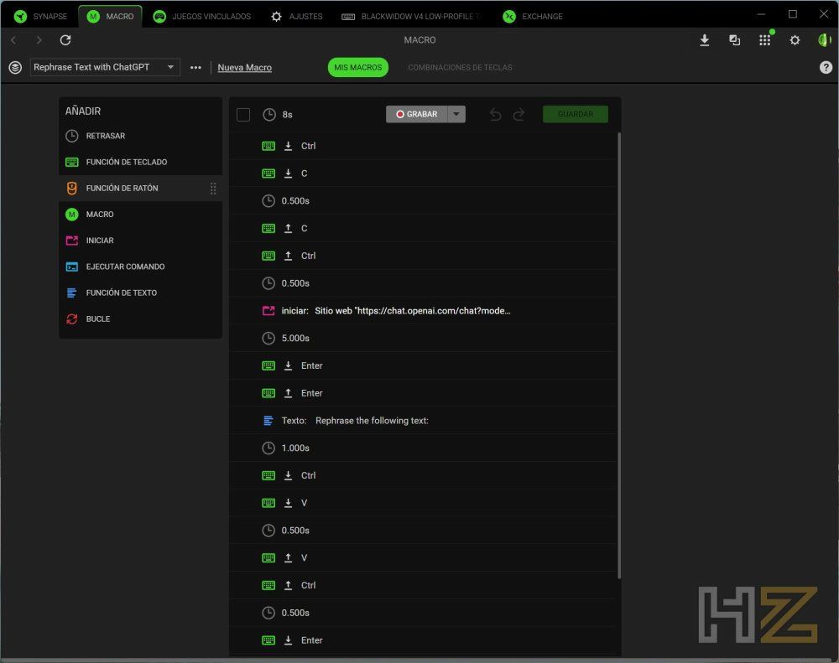The width and height of the screenshot is (839, 663).
Task: Open the Rephrase Text with ChatGPT macro selector
Action: tap(105, 67)
